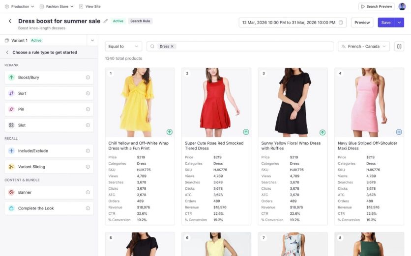The image size is (411, 256).
Task: Click the 1340 total products text
Action: point(123,58)
